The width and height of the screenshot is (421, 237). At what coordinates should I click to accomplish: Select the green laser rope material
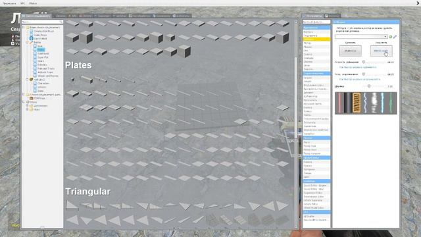(x=391, y=103)
